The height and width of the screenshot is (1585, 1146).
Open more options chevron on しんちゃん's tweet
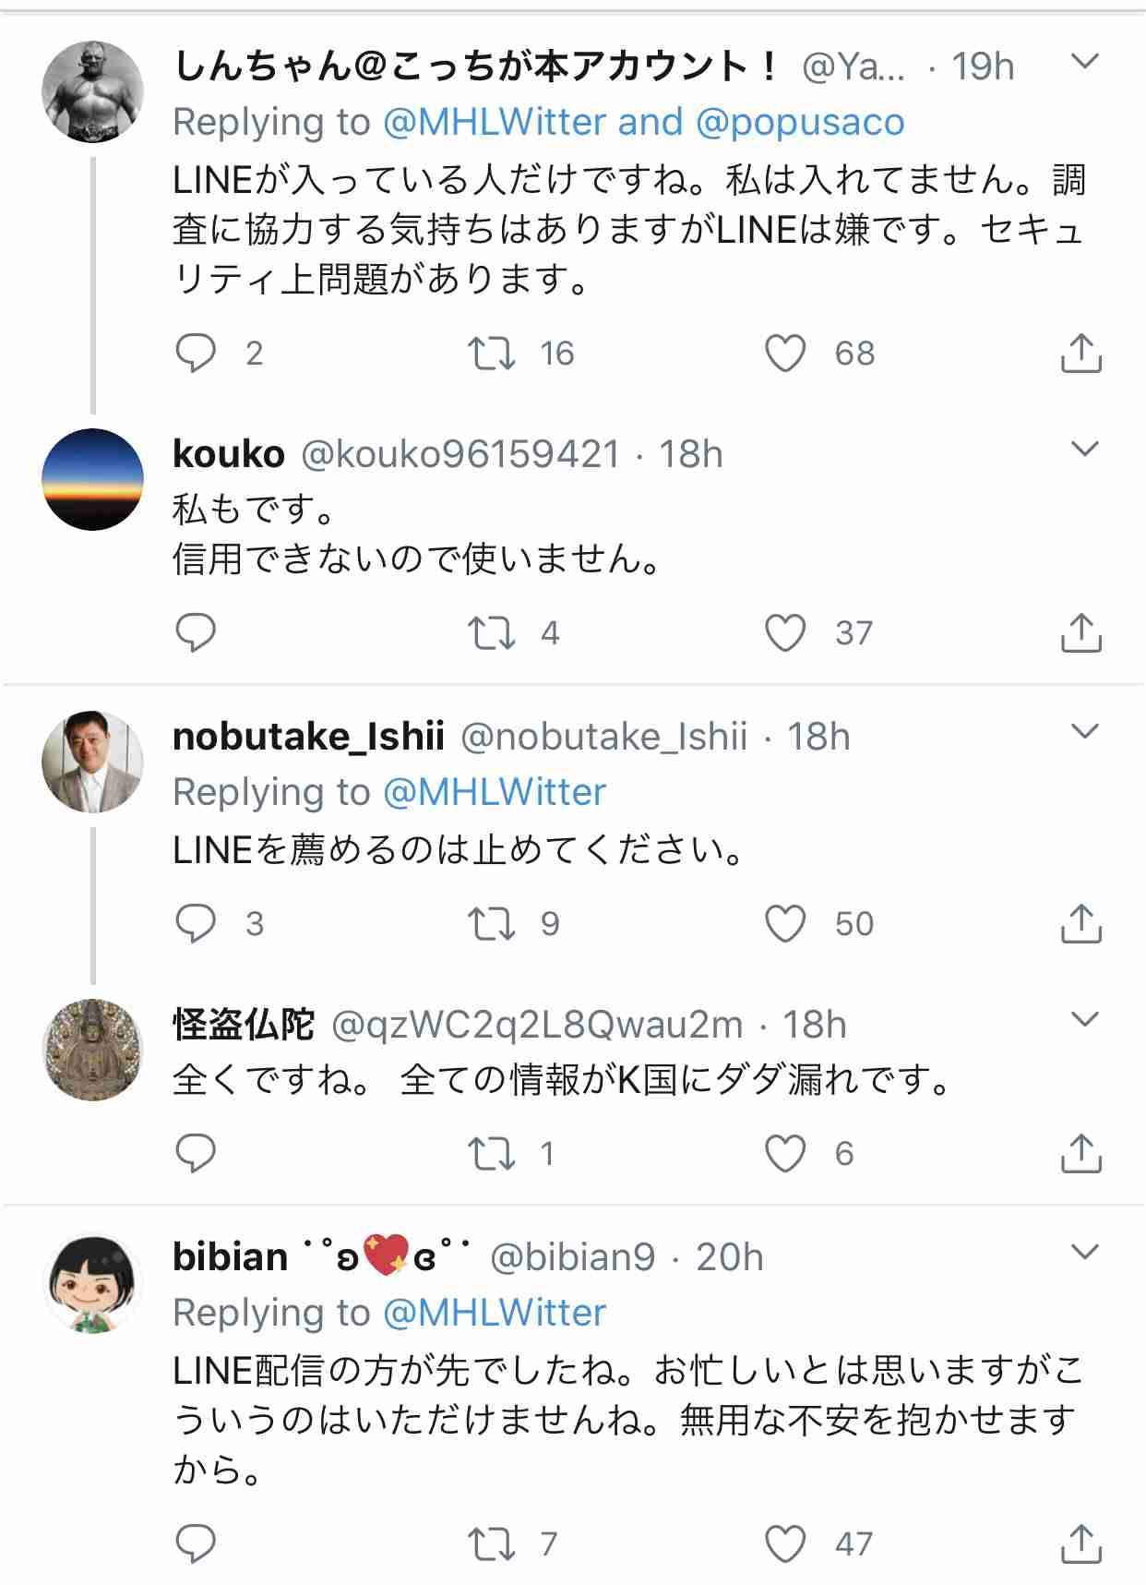(1086, 62)
